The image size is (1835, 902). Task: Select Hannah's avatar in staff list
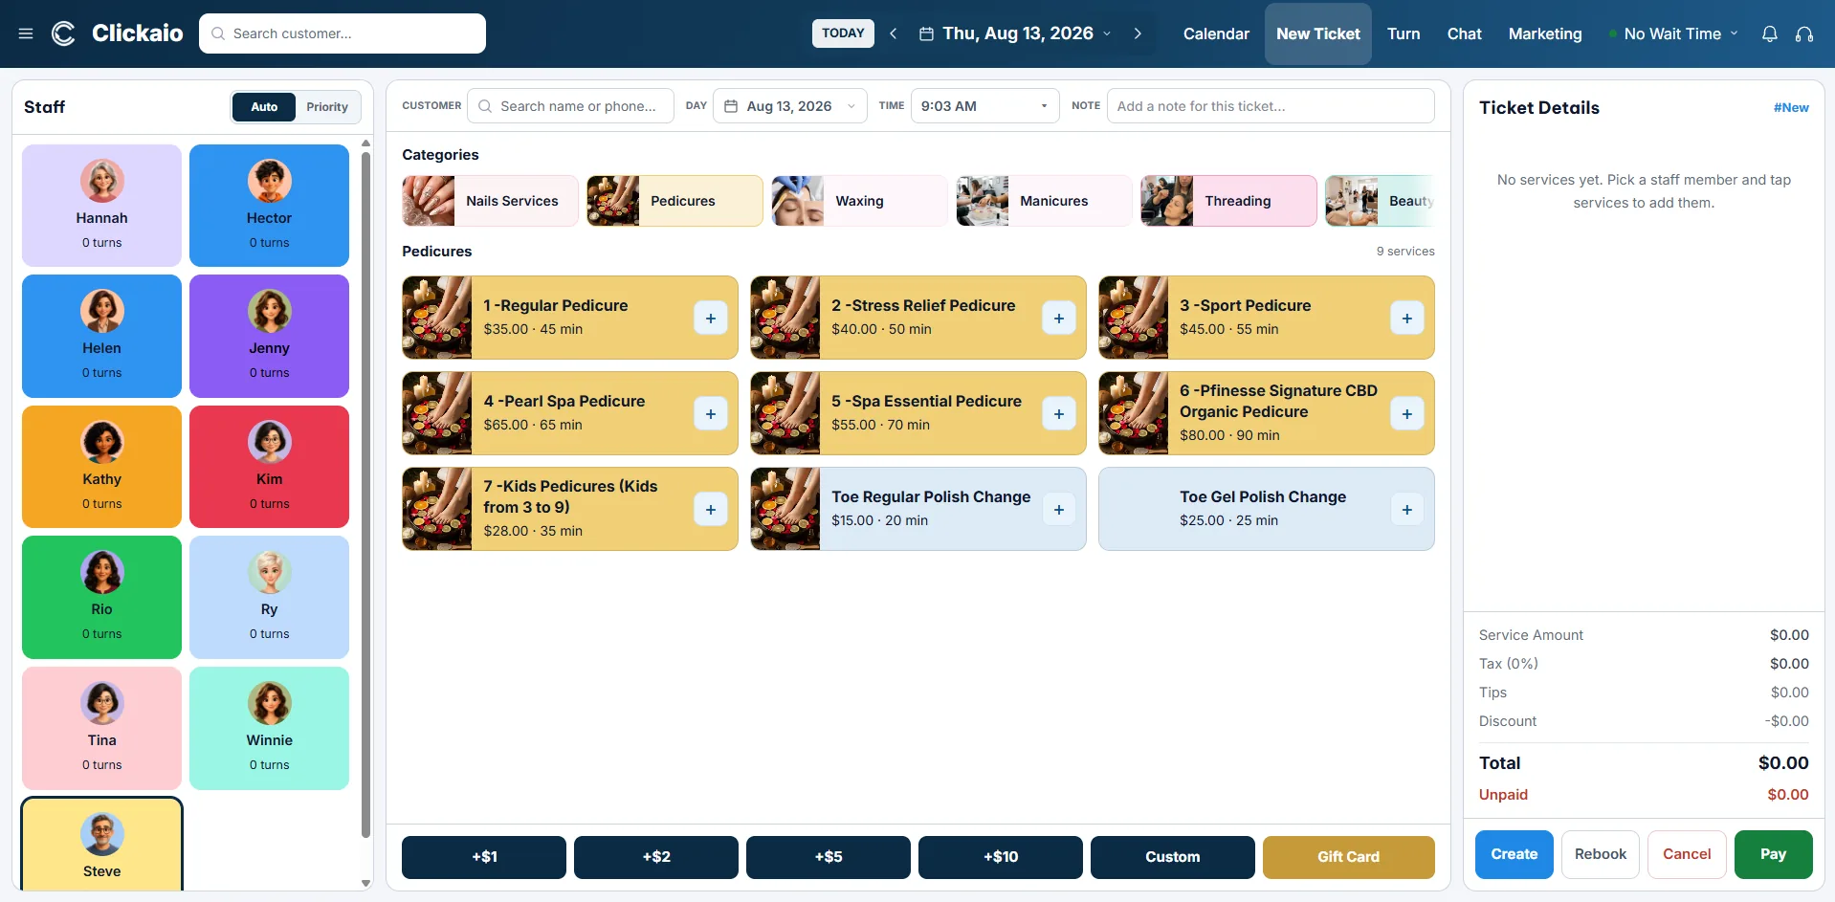coord(102,181)
